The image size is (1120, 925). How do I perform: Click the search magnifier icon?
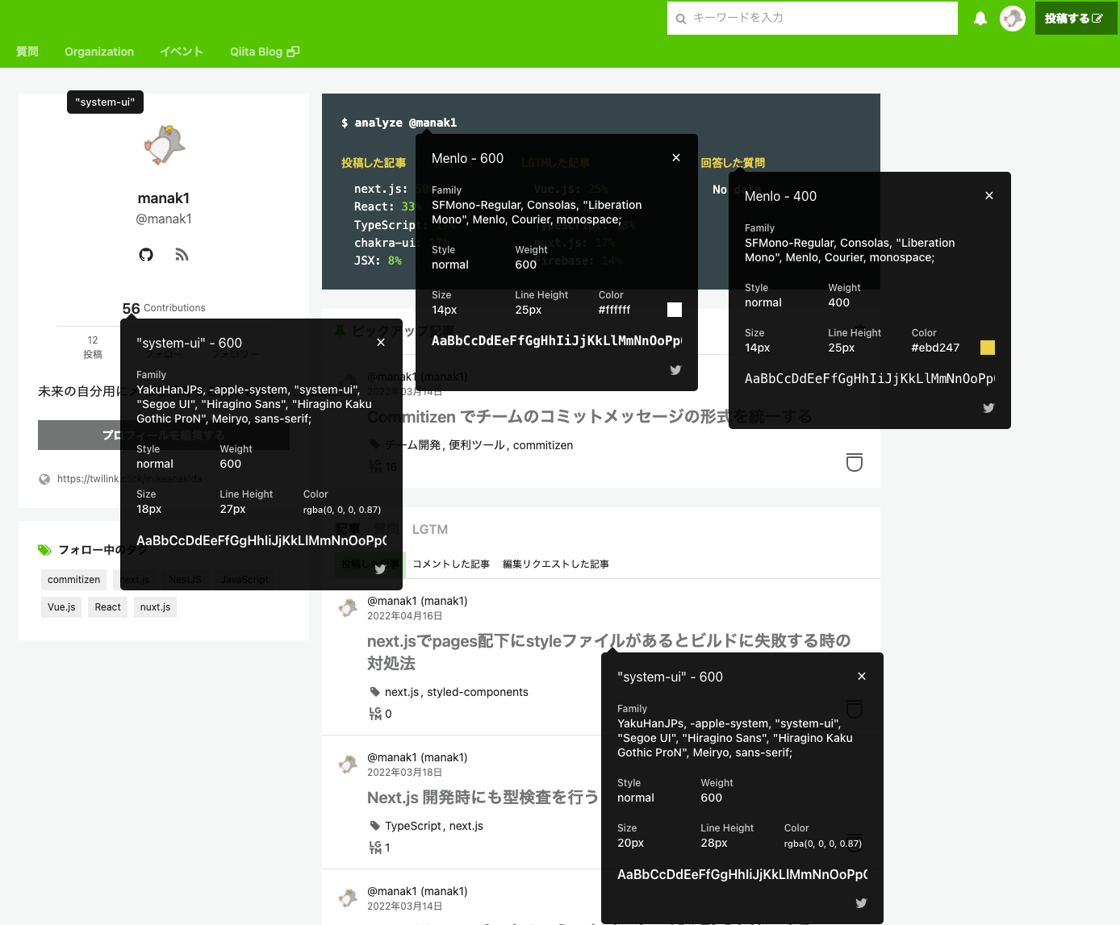(x=681, y=19)
